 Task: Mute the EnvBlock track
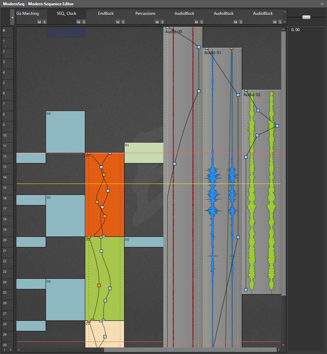click(x=118, y=22)
